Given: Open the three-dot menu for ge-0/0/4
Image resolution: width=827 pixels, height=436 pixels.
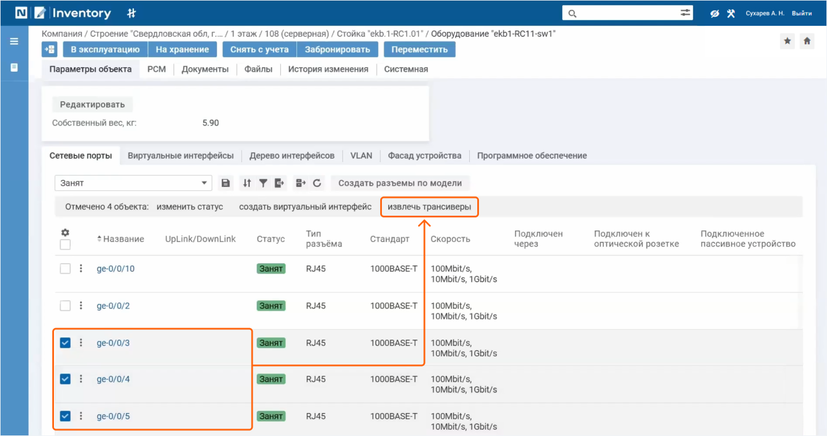Looking at the screenshot, I should tap(81, 379).
